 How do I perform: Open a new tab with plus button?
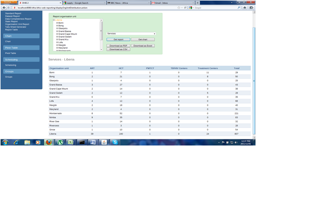click(x=198, y=3)
